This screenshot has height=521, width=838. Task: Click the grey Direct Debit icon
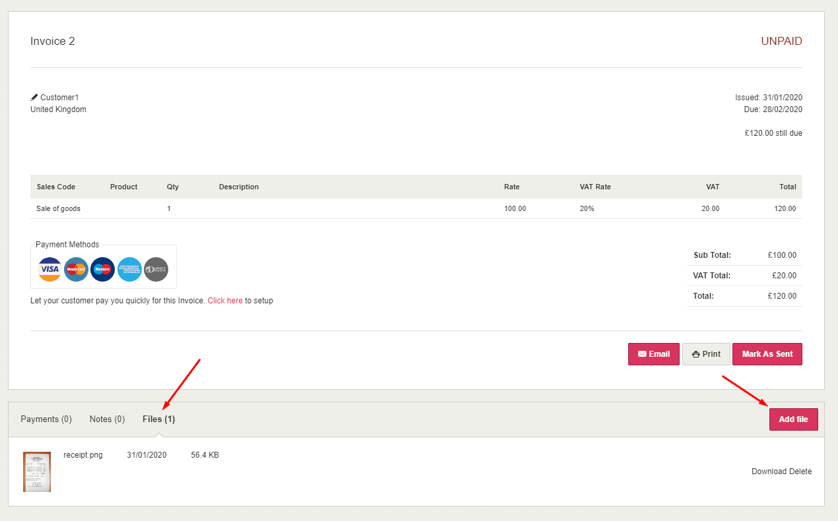coord(156,269)
